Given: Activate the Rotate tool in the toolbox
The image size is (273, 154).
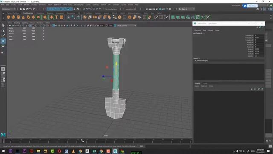Looking at the screenshot, I should 3,47.
